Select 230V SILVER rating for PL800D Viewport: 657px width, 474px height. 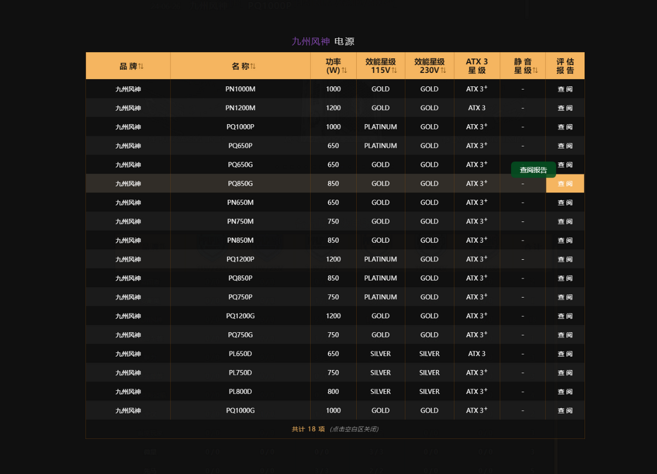[430, 391]
